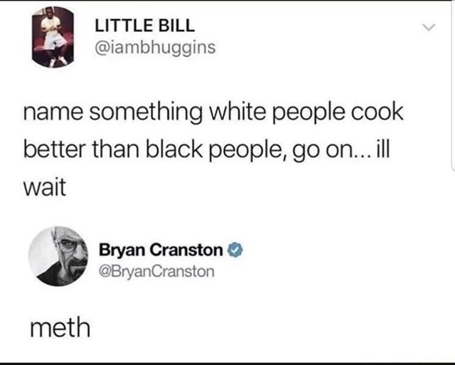The image size is (455, 365).
Task: Open Bryan Cranston's profile avatar
Action: (x=58, y=256)
